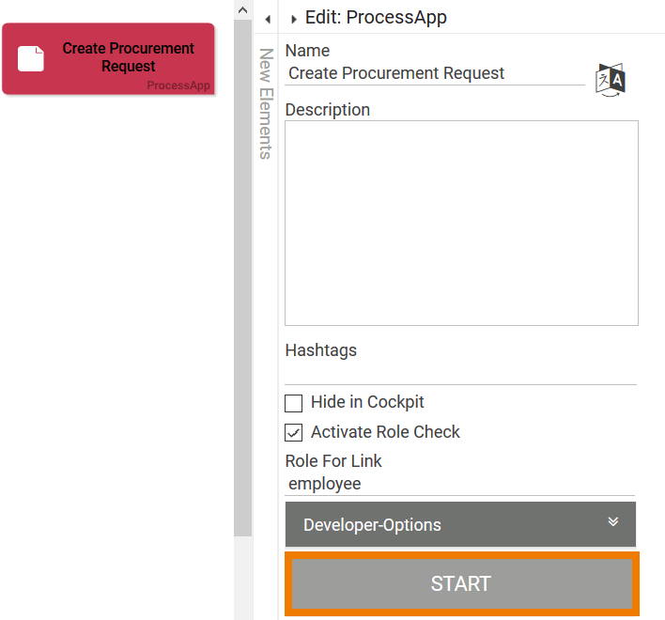Open the New Elements vertical tab
Screen dimensions: 665x620
(266, 103)
